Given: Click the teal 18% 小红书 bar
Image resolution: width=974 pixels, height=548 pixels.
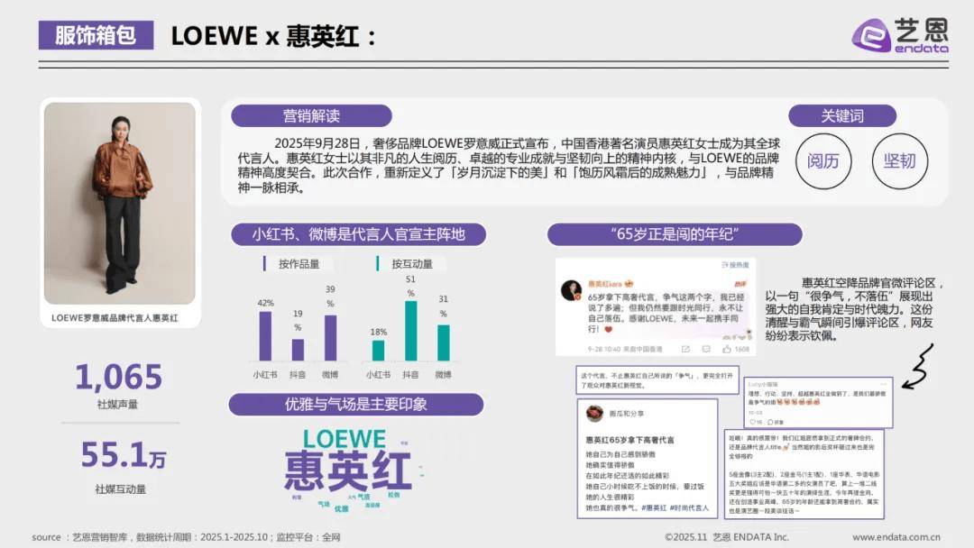Looking at the screenshot, I should tap(378, 351).
